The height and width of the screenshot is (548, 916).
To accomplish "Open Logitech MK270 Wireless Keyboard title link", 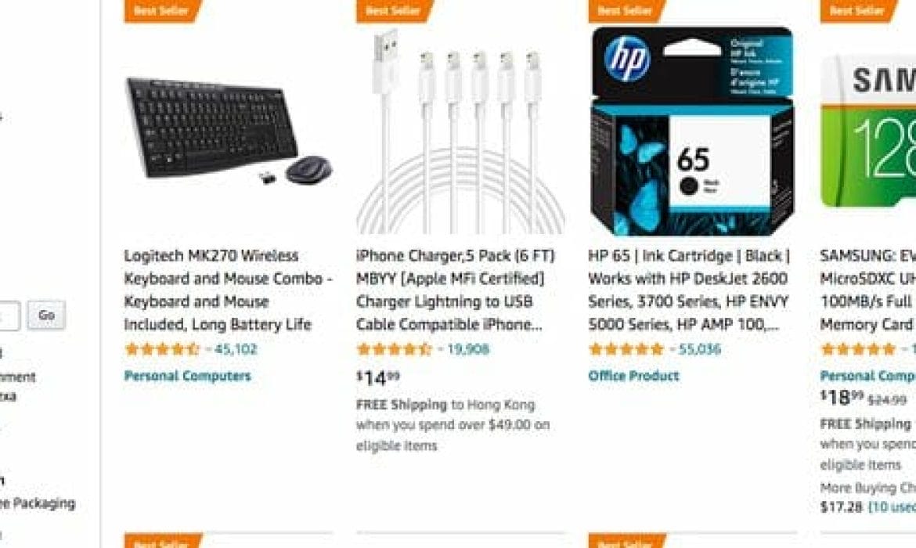I will click(x=228, y=290).
